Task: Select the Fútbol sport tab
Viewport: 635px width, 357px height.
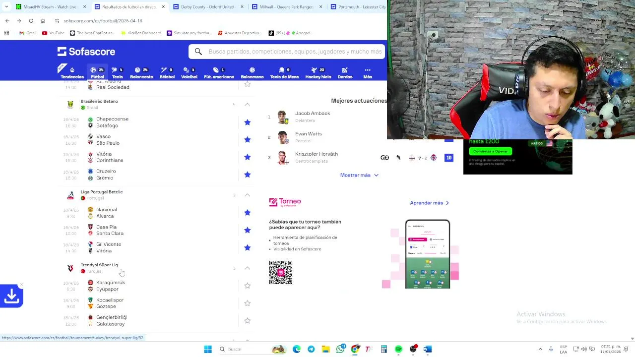Action: (97, 73)
